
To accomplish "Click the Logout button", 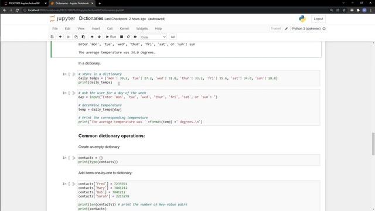I will click(x=318, y=19).
